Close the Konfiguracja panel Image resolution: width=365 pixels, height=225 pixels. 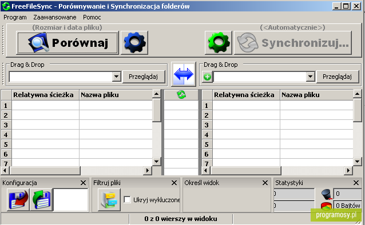tap(83, 183)
